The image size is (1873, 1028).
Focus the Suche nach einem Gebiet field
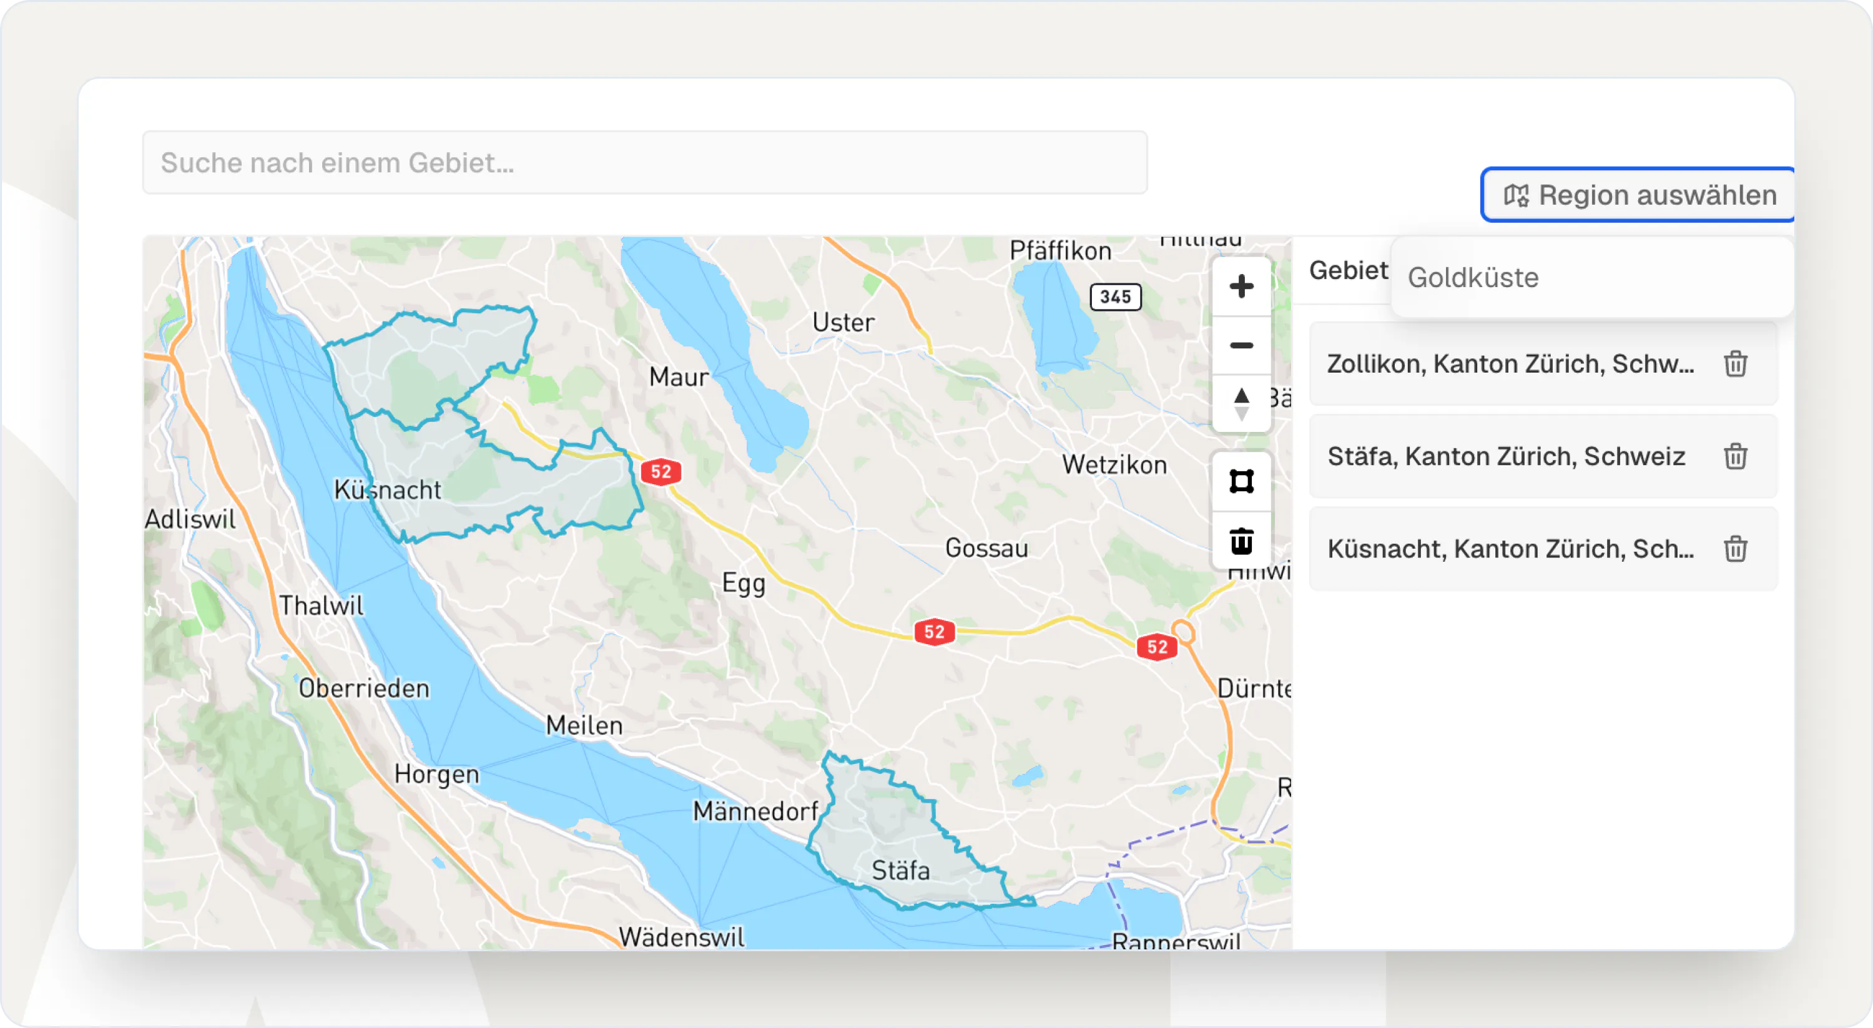point(644,163)
